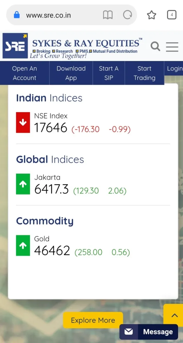183x343 pixels.
Task: Reload the page in browser
Action: 127,15
